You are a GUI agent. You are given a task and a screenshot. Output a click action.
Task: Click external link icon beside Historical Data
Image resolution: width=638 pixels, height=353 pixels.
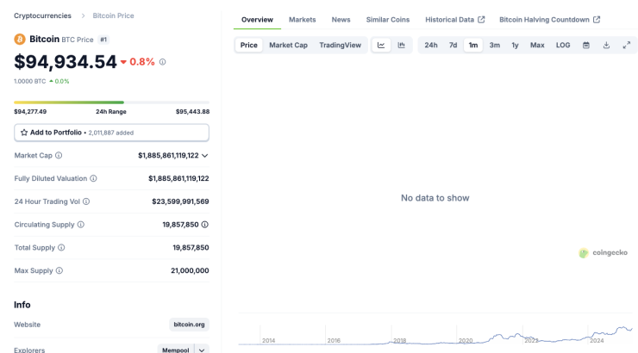tap(481, 20)
